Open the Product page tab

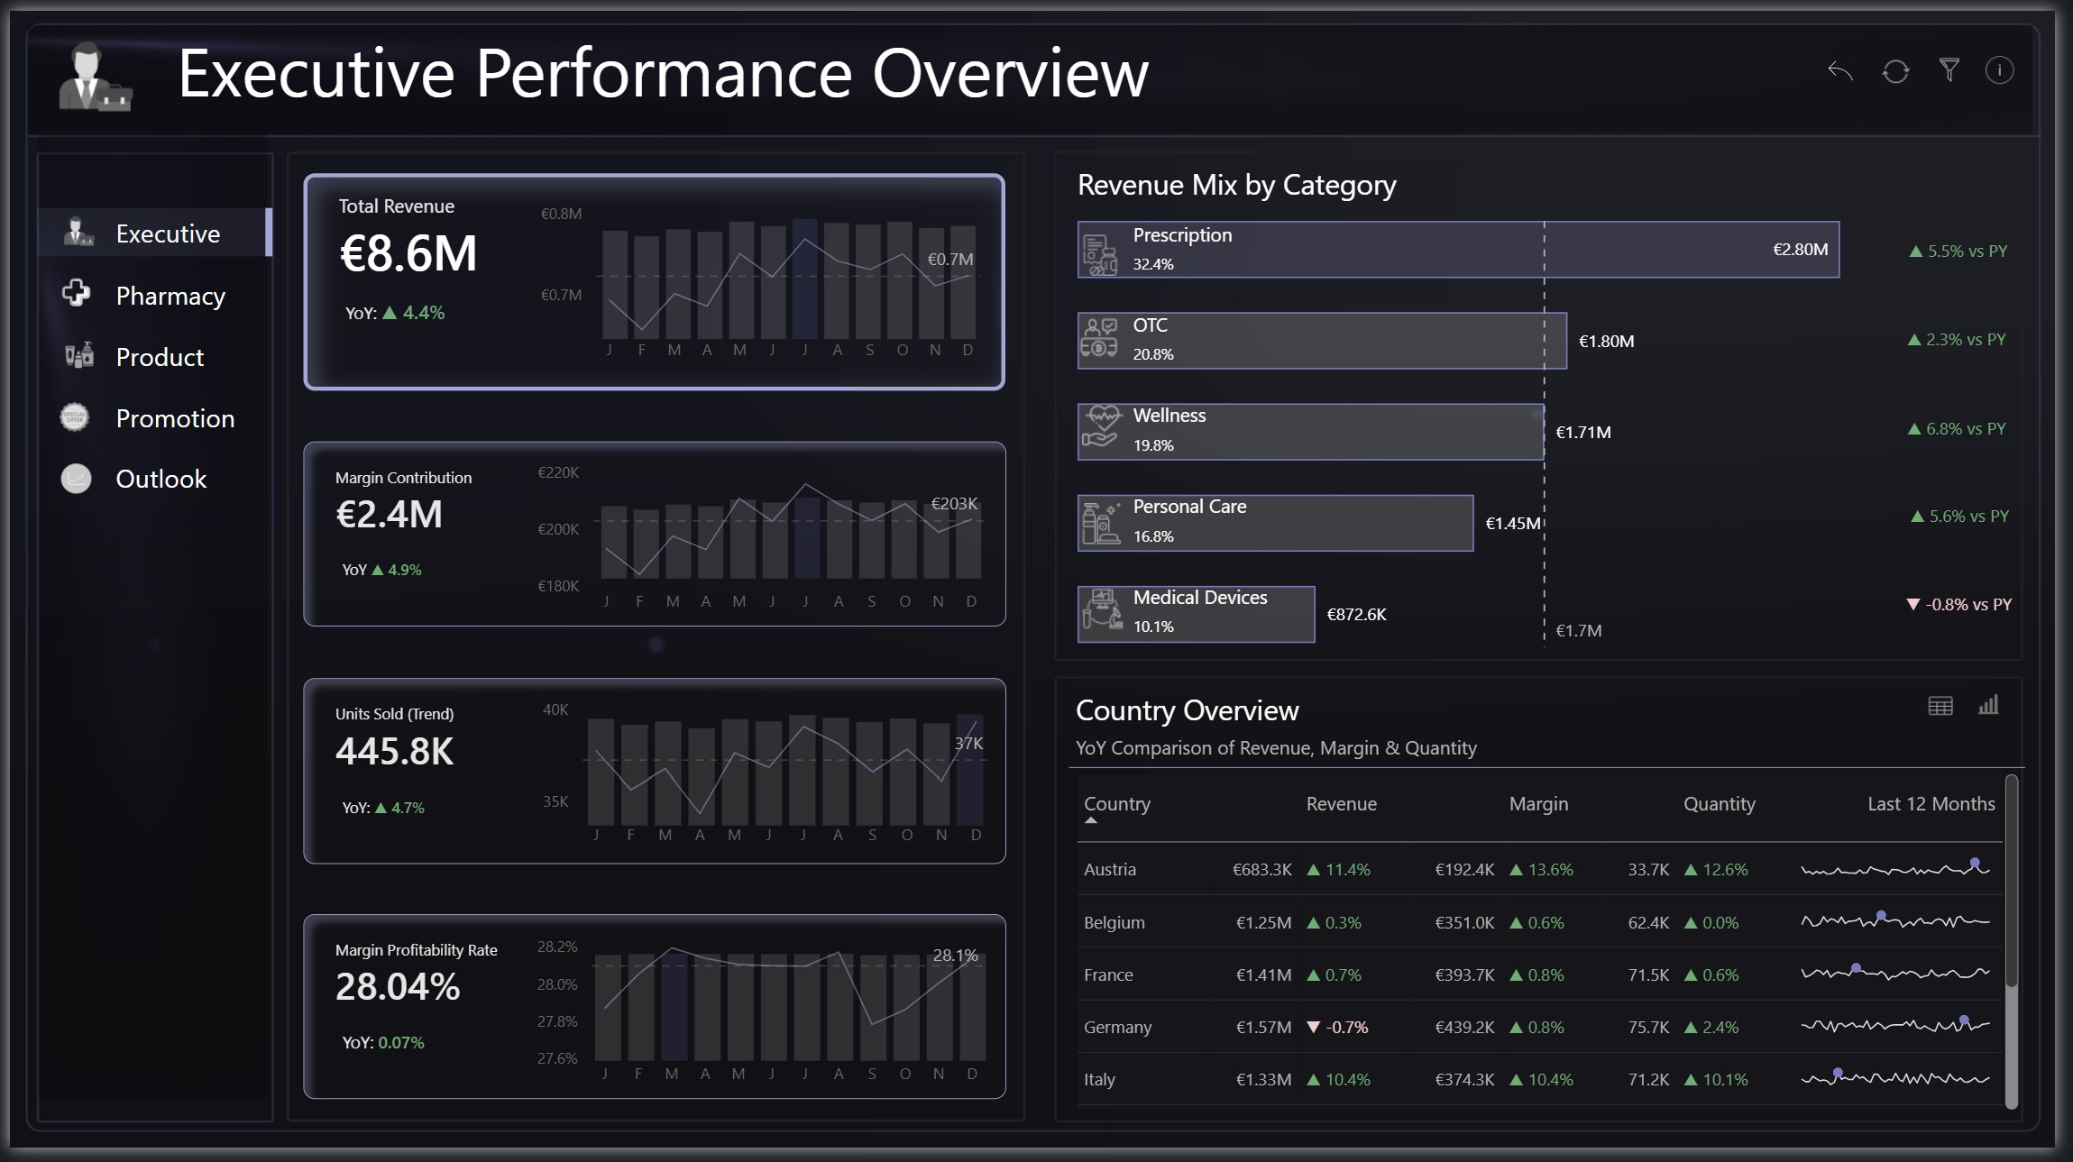[x=160, y=357]
